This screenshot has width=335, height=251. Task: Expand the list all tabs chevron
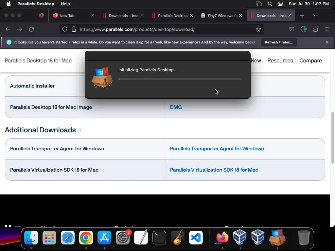(x=315, y=16)
